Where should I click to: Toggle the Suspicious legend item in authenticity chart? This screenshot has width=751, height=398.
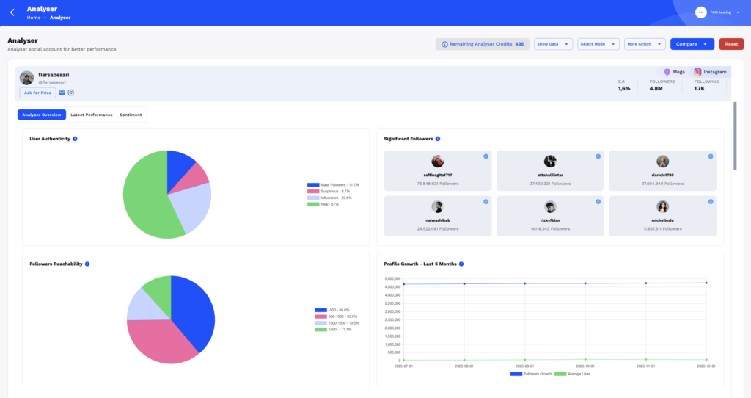(334, 191)
